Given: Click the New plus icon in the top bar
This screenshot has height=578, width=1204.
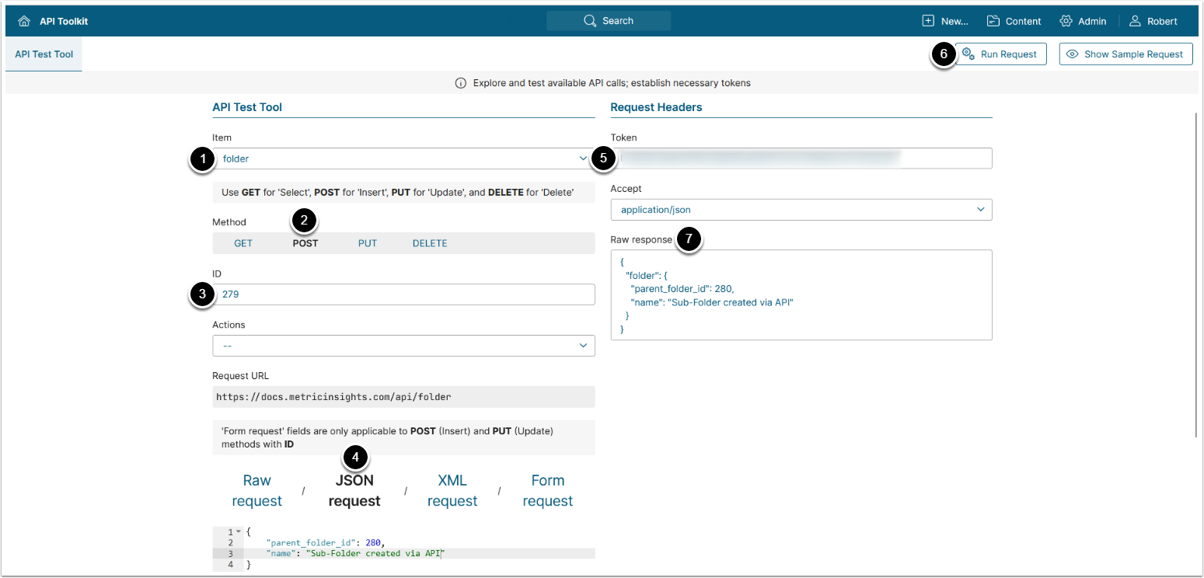Looking at the screenshot, I should (928, 21).
